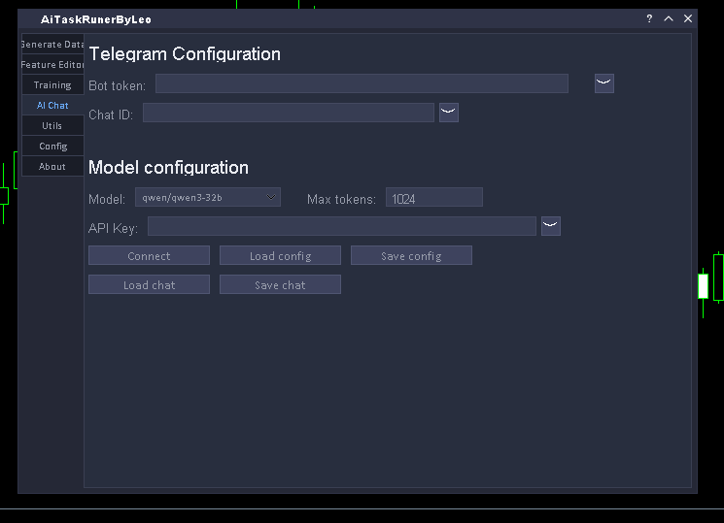Hit the Save chat button
Screen dimensions: 724x523
(280, 285)
